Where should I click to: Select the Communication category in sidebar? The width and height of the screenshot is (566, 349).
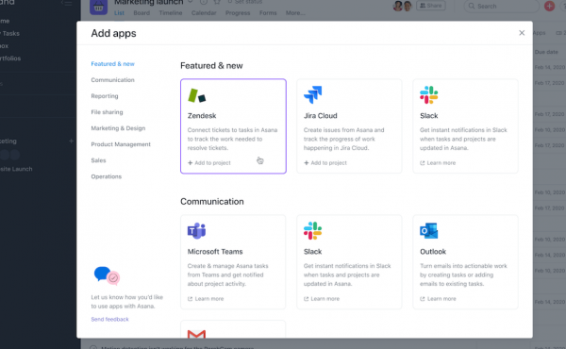click(x=112, y=80)
